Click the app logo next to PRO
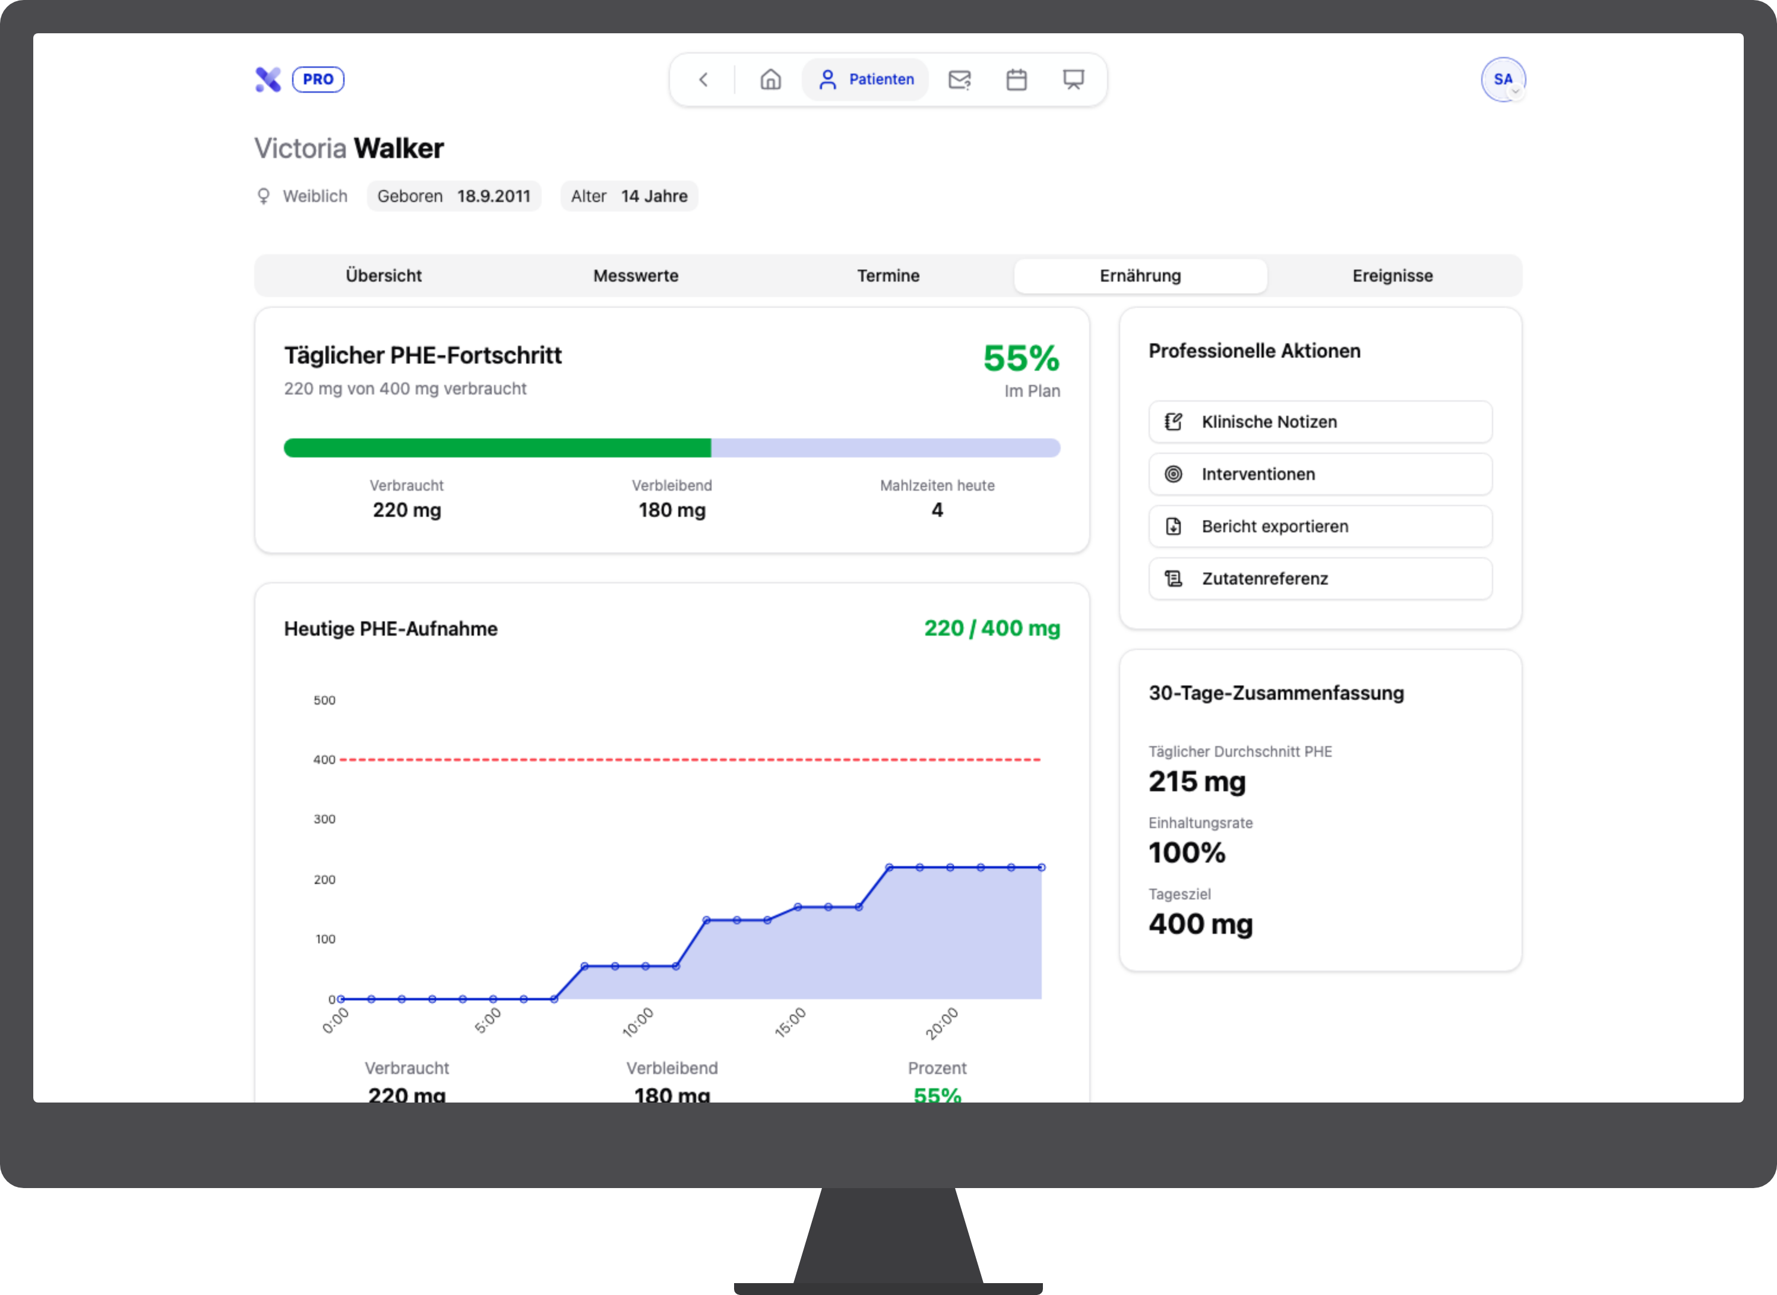 (268, 79)
